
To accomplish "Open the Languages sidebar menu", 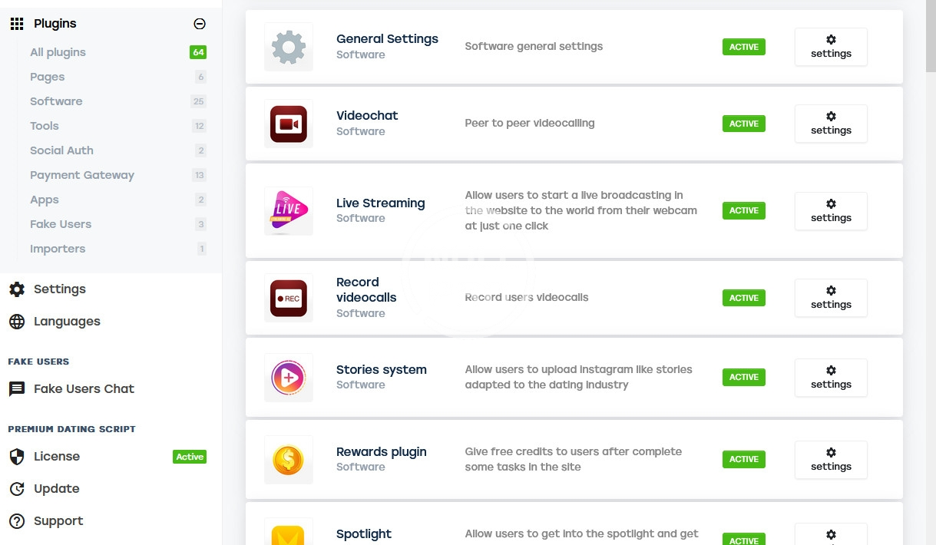I will 66,322.
